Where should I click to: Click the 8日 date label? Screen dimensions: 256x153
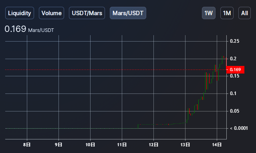(27, 145)
